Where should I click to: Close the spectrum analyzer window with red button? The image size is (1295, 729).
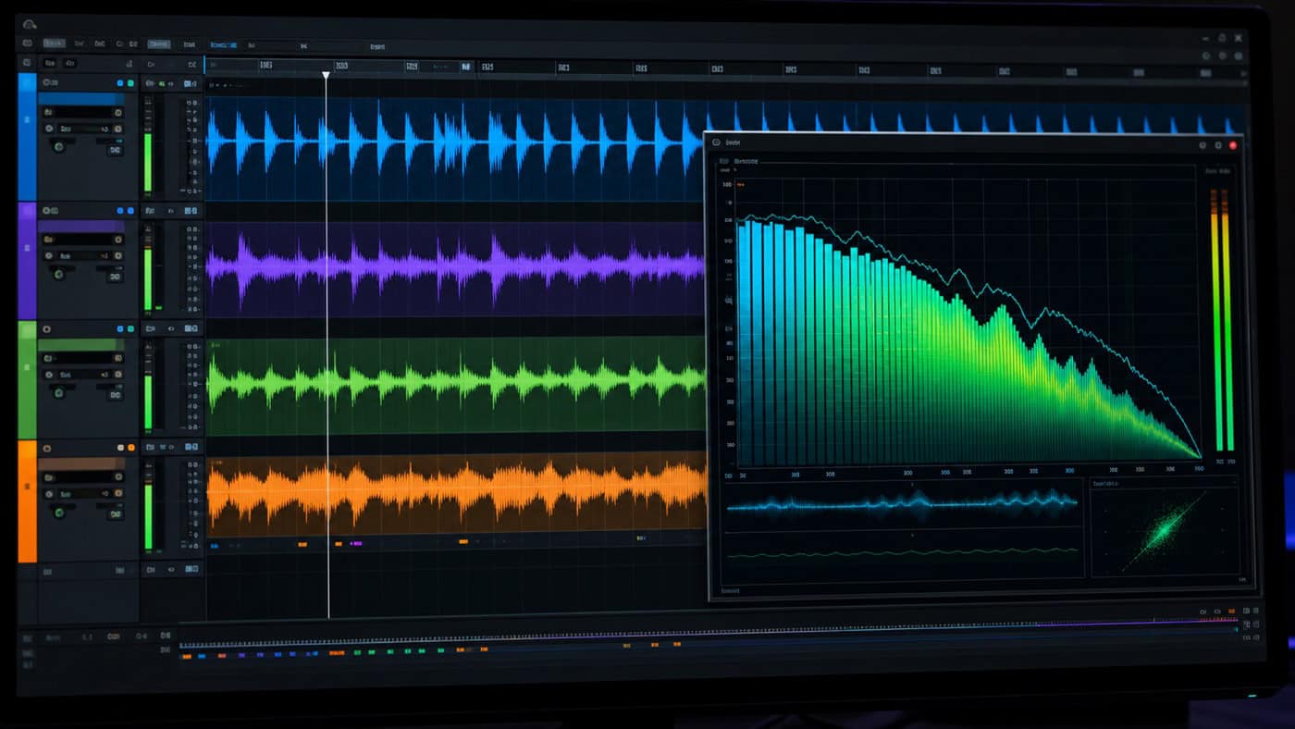tap(1233, 145)
